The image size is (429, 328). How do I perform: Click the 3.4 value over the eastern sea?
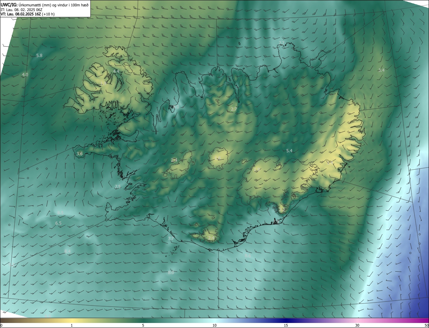pos(381,70)
